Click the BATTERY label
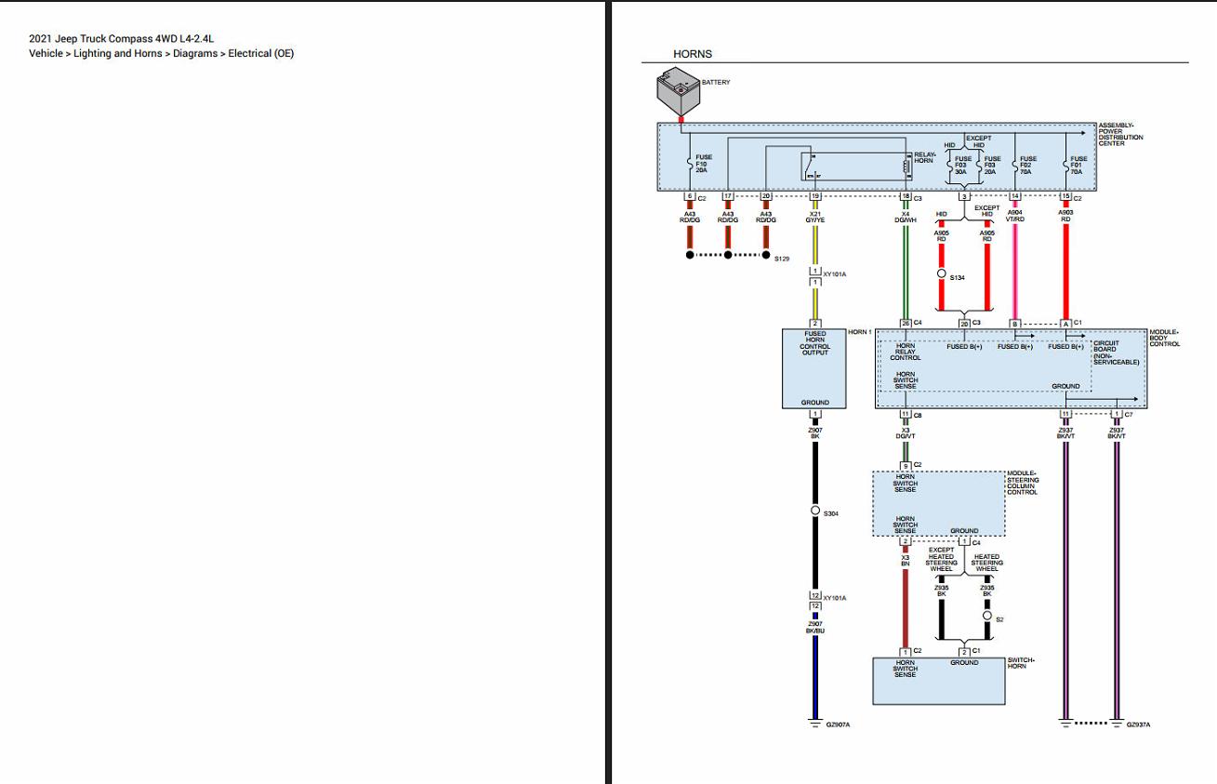Image resolution: width=1217 pixels, height=784 pixels. pos(716,82)
